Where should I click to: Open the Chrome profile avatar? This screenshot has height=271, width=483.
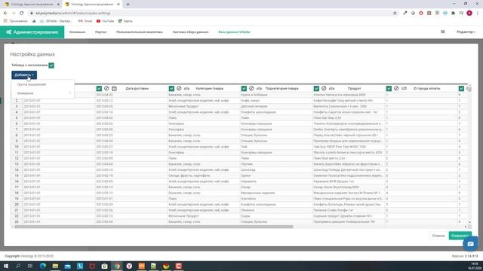469,14
